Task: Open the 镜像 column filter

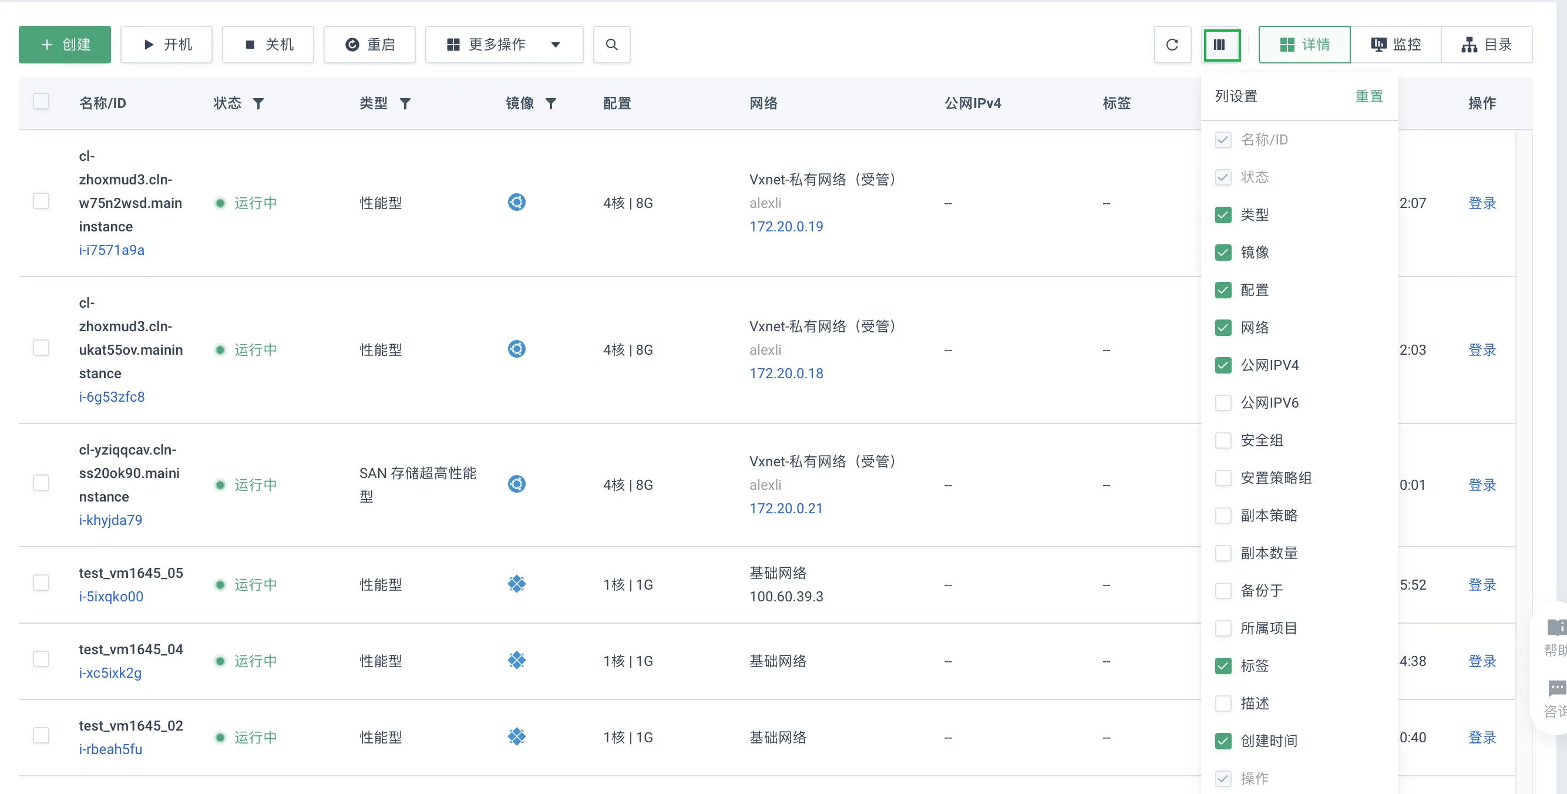Action: (551, 103)
